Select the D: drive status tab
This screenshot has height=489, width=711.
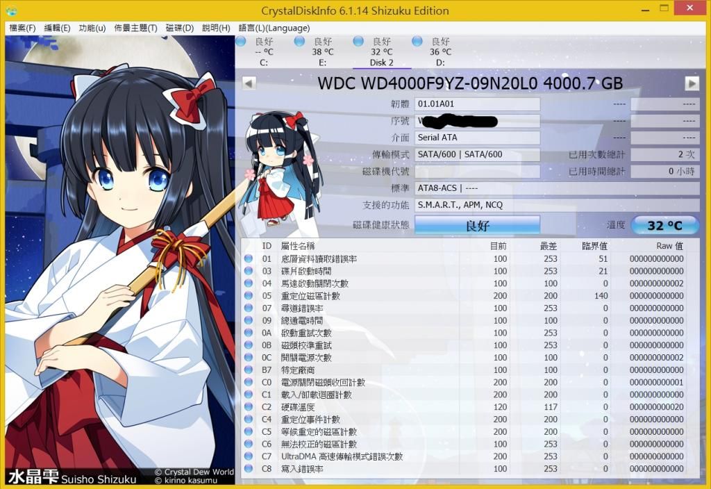click(441, 51)
